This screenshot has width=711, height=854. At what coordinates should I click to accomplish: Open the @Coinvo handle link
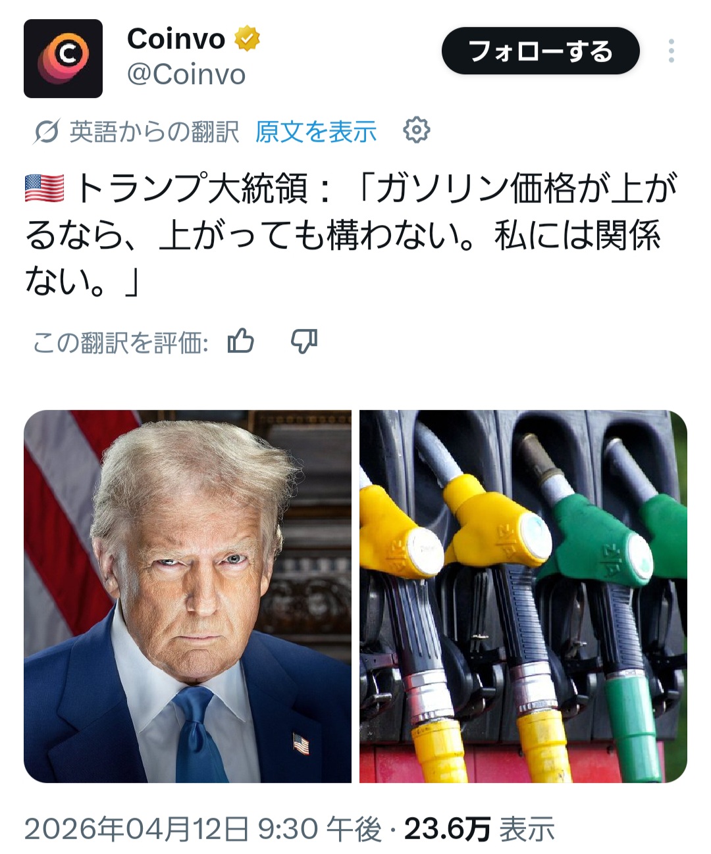point(186,75)
